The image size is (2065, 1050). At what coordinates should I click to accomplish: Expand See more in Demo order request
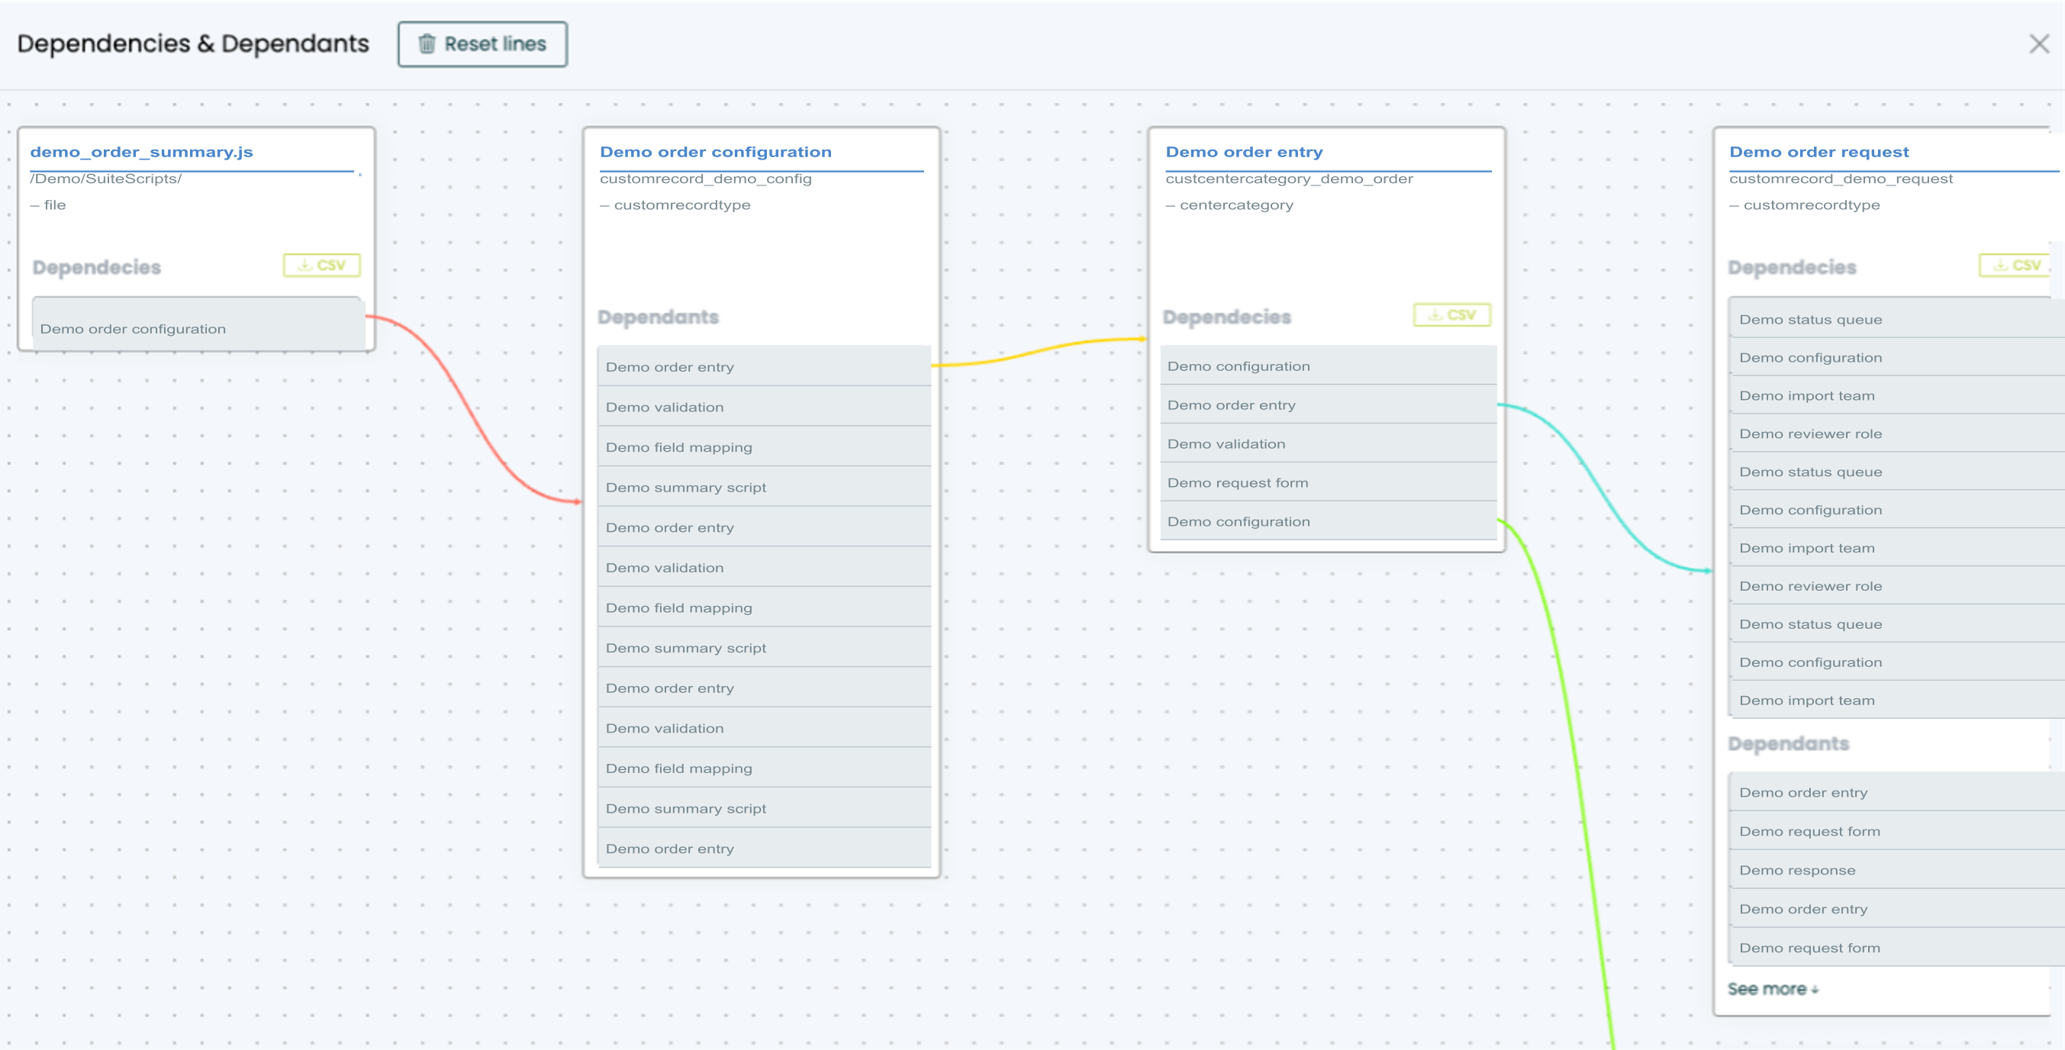click(x=1773, y=989)
